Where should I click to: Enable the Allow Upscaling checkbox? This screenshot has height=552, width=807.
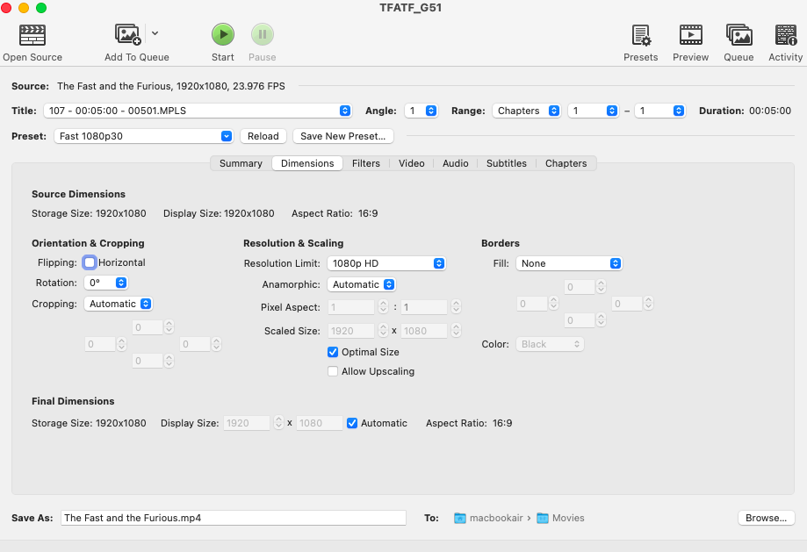[333, 371]
